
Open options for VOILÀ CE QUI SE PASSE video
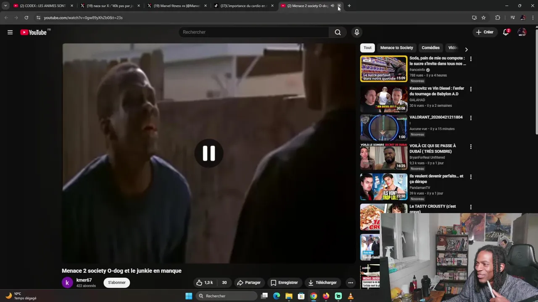point(471,147)
